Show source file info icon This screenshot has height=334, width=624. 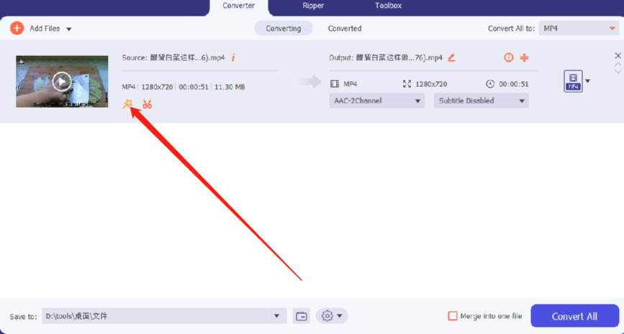pyautogui.click(x=233, y=58)
